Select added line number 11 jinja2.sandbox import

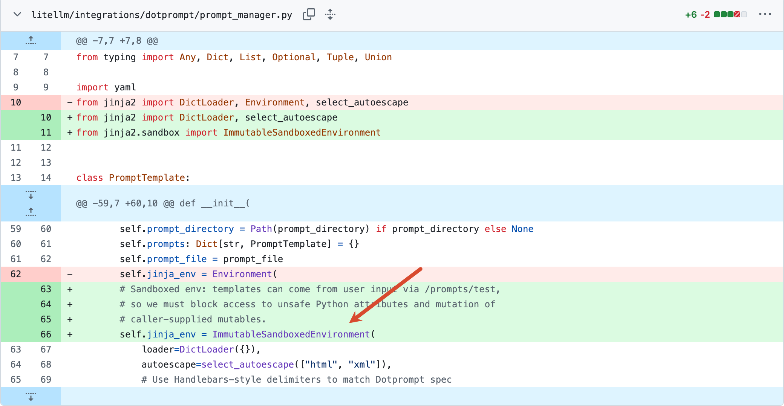tap(46, 133)
